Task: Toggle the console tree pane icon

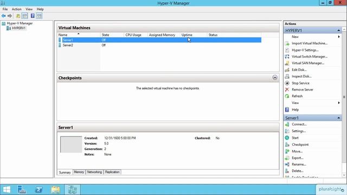Action: 25,16
